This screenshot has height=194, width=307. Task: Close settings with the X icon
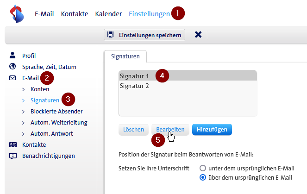[x=198, y=35]
